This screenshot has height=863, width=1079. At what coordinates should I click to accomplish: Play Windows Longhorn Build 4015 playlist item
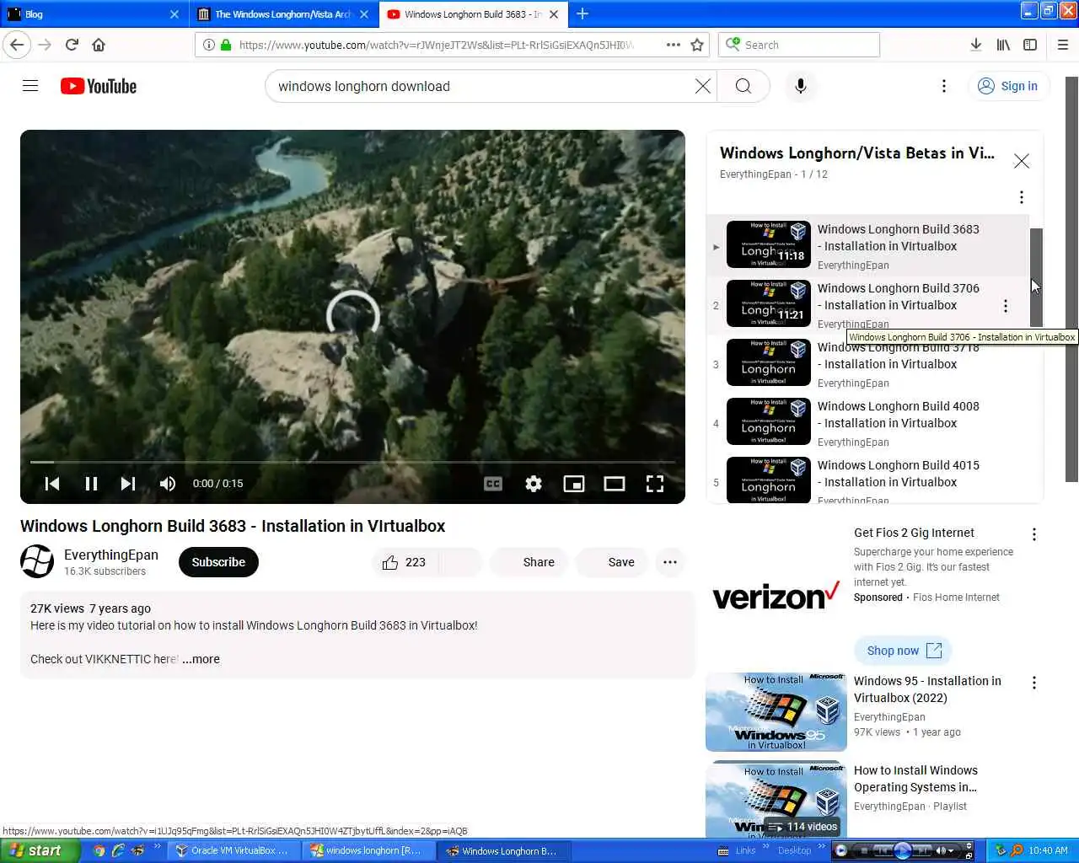868,479
